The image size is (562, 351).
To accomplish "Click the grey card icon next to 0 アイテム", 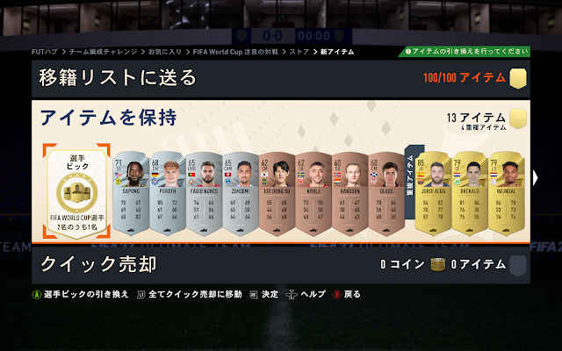I will click(x=518, y=265).
